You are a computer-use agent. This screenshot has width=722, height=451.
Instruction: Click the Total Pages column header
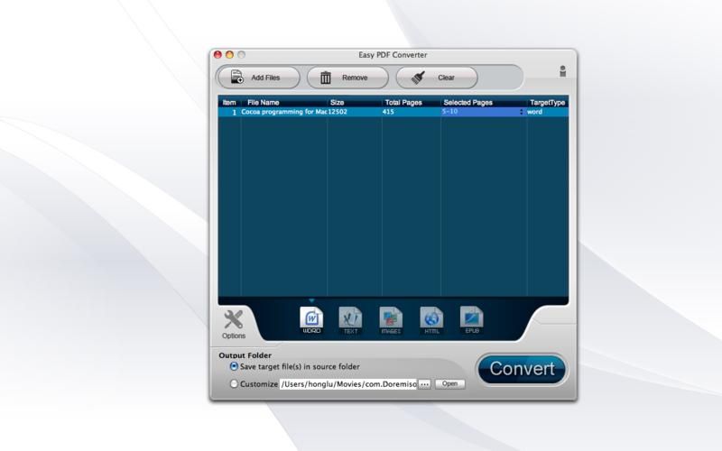(x=412, y=103)
